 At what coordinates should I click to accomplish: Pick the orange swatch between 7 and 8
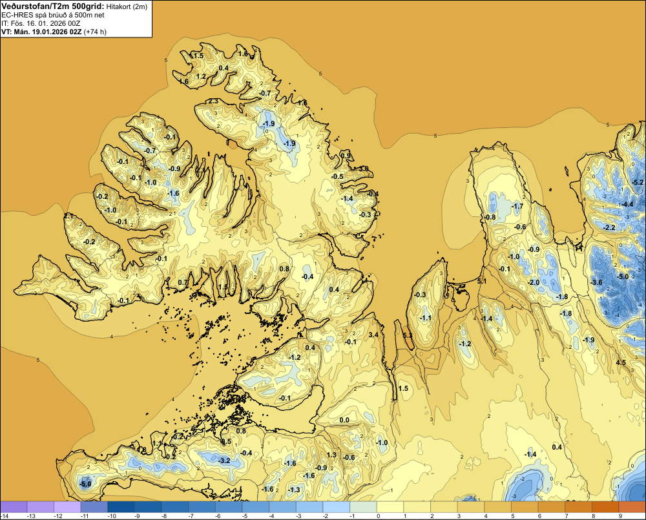click(579, 507)
